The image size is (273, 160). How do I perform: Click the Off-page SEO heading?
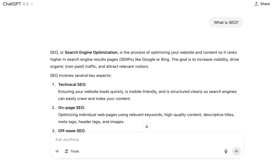[x=71, y=130]
